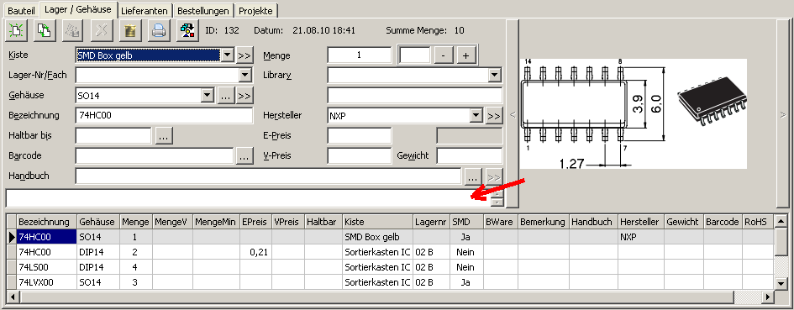Click the printer icon
This screenshot has width=794, height=310.
159,31
